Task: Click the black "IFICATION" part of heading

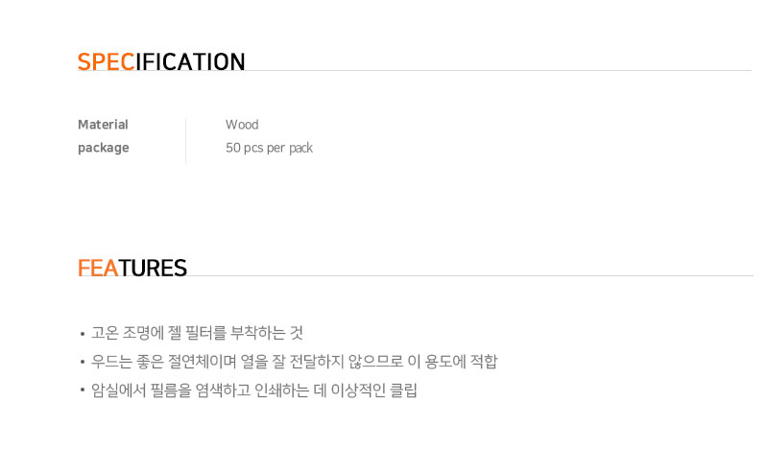Action: click(x=190, y=62)
